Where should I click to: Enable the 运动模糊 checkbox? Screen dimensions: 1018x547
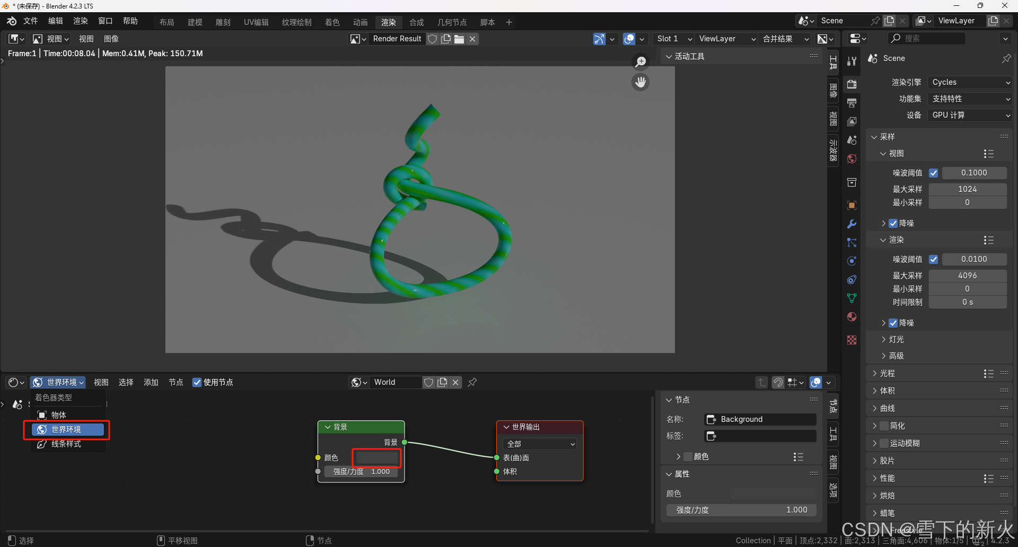pos(884,443)
